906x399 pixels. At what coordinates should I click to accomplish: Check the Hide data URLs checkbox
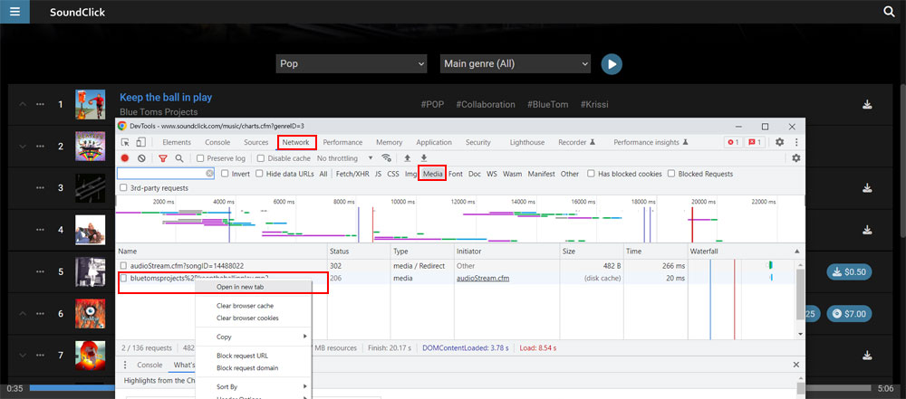[259, 174]
